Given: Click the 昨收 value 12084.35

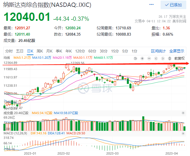Looking at the screenshot, I should coord(73,34).
